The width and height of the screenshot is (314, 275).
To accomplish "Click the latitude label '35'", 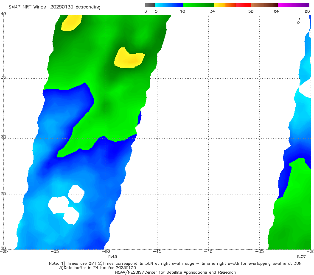I will (x=3, y=77).
